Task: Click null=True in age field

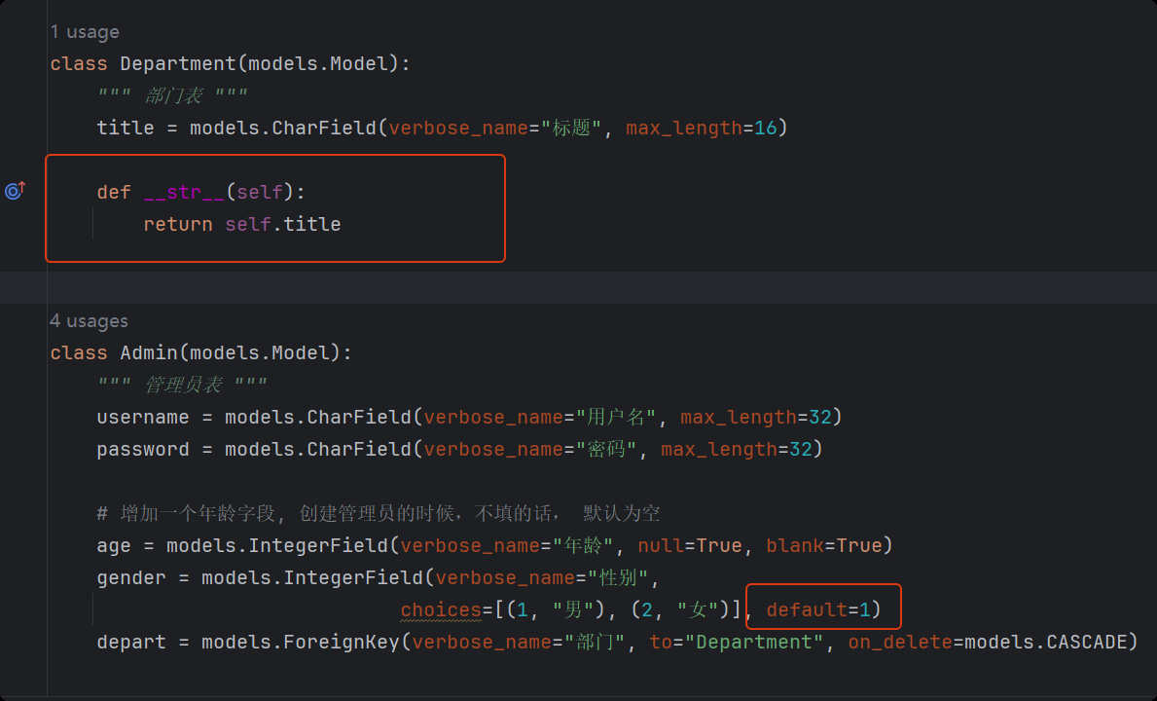Action: click(x=689, y=546)
